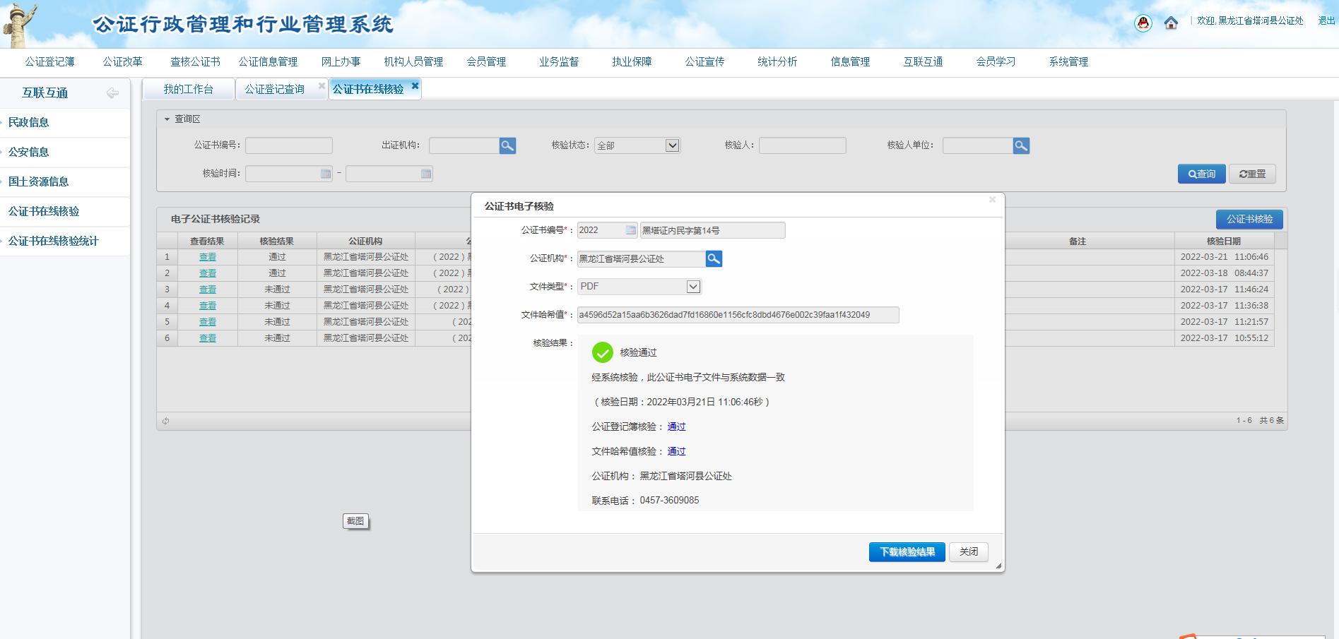Search 公证机构 with dialog magnifier icon

point(714,258)
